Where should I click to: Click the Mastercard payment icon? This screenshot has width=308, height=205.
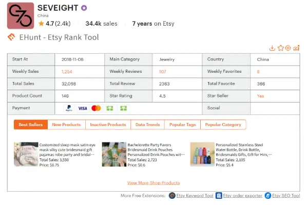point(97,108)
